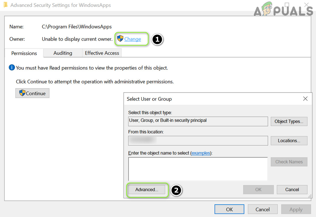The width and height of the screenshot is (316, 217).
Task: Click the blue information icon
Action: [12, 67]
